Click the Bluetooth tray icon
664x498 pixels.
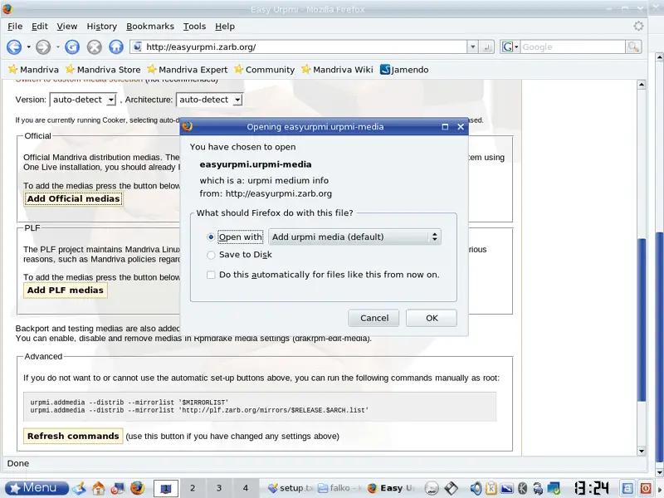(x=523, y=488)
